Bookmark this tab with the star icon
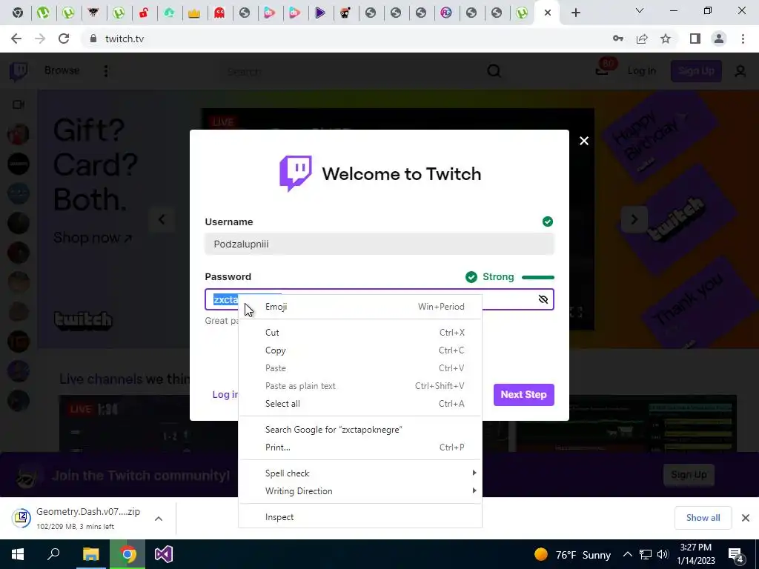Viewport: 759px width, 569px height. coord(666,39)
